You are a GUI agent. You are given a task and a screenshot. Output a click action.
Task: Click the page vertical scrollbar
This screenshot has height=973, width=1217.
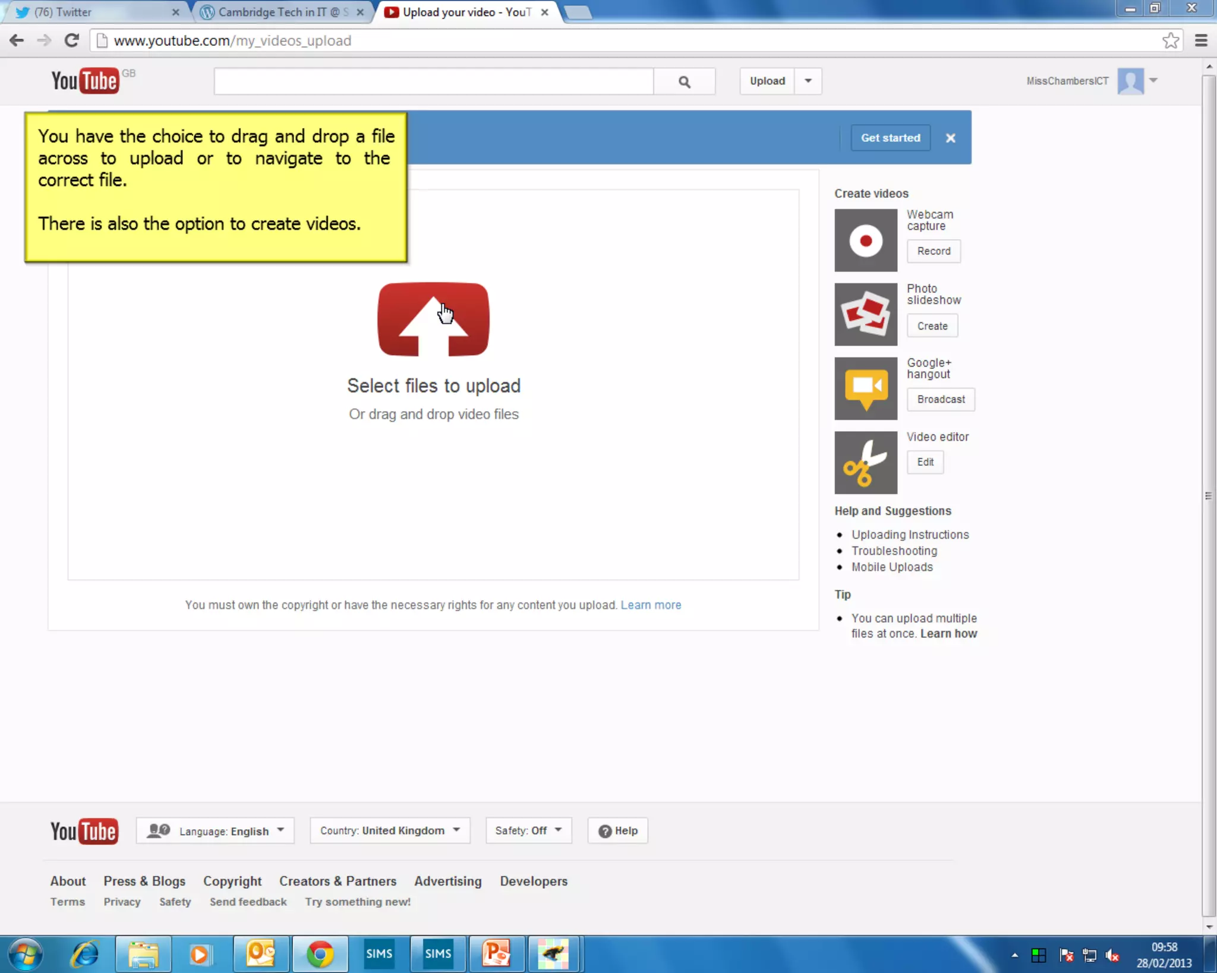tap(1209, 496)
